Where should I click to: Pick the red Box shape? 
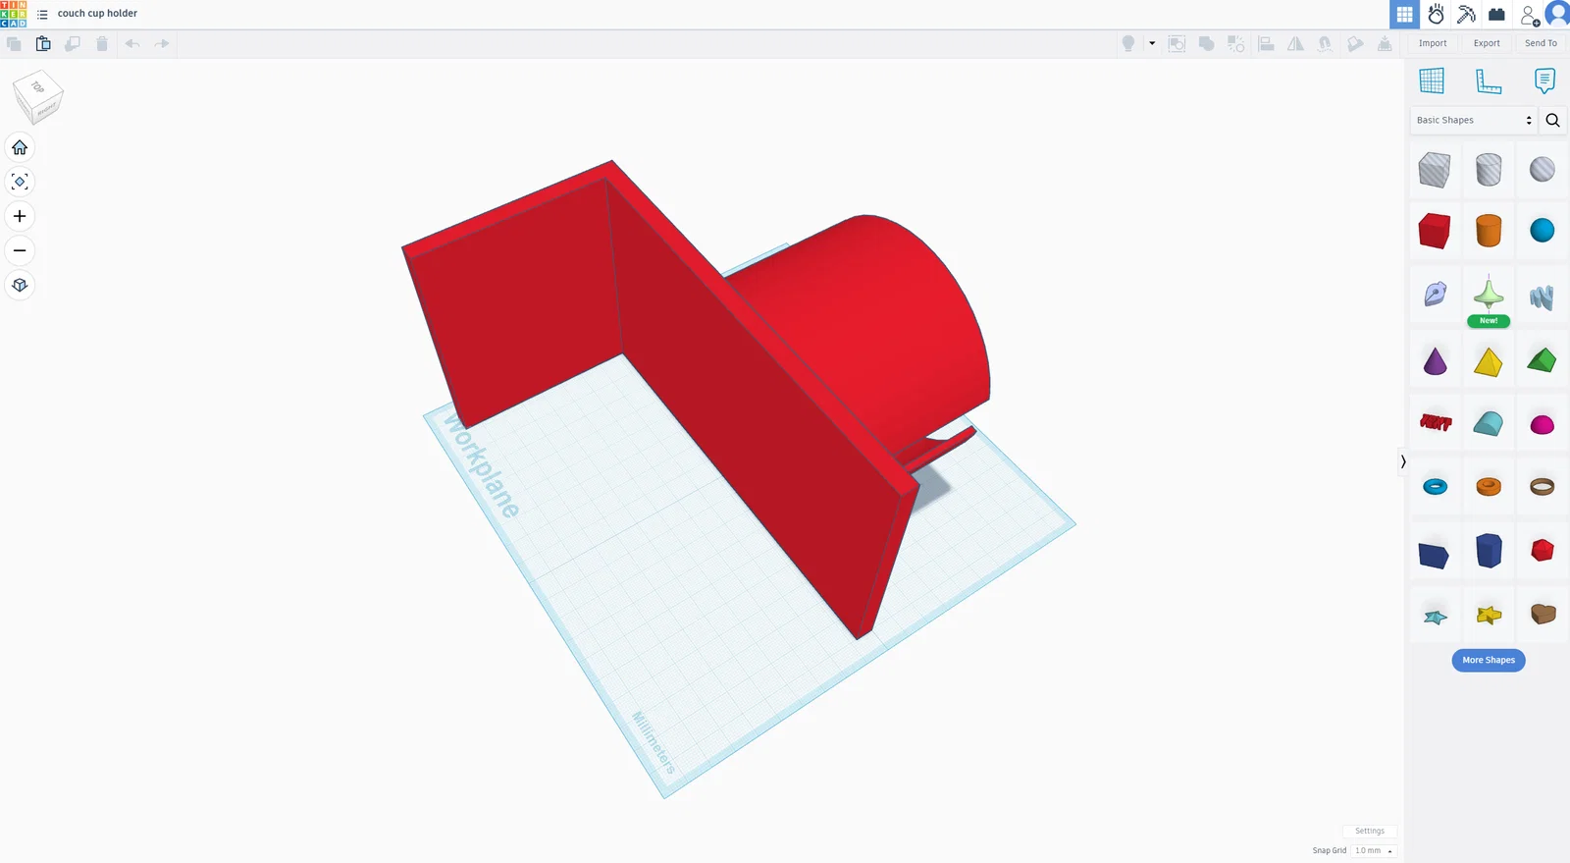(x=1435, y=231)
